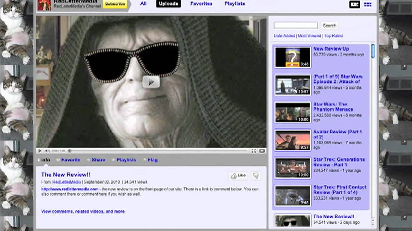Open Star Trek: Generations Review title
This screenshot has height=231, width=412.
[x=339, y=162]
